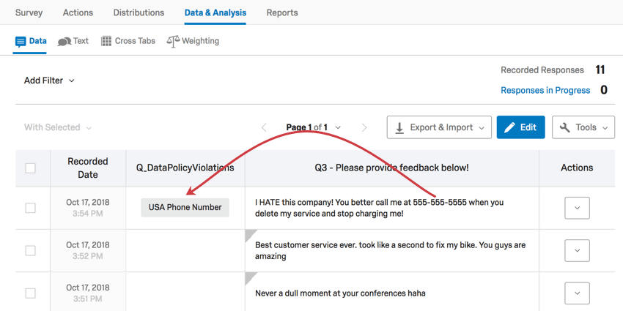Go to previous page arrow

264,127
